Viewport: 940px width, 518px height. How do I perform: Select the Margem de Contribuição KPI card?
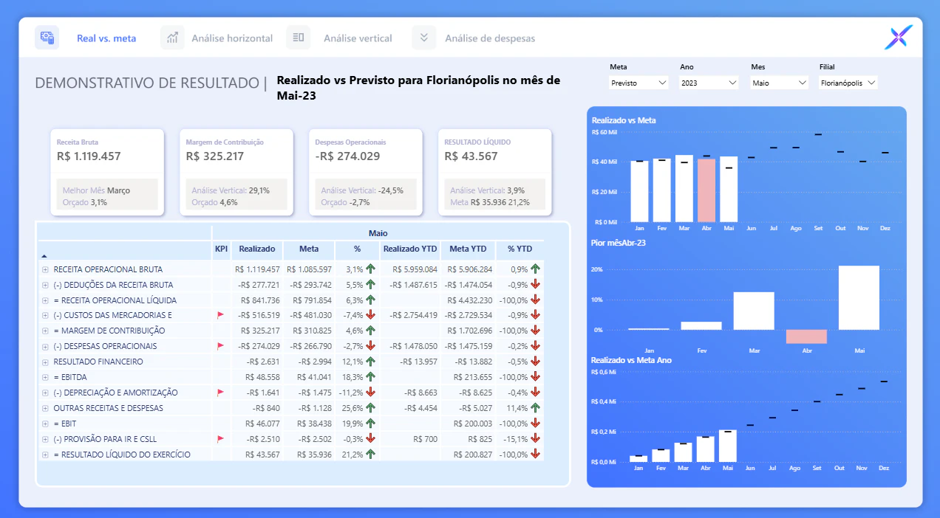click(236, 172)
